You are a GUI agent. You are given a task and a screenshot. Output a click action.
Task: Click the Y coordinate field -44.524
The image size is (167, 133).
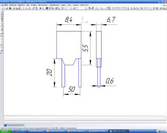coord(124,8)
